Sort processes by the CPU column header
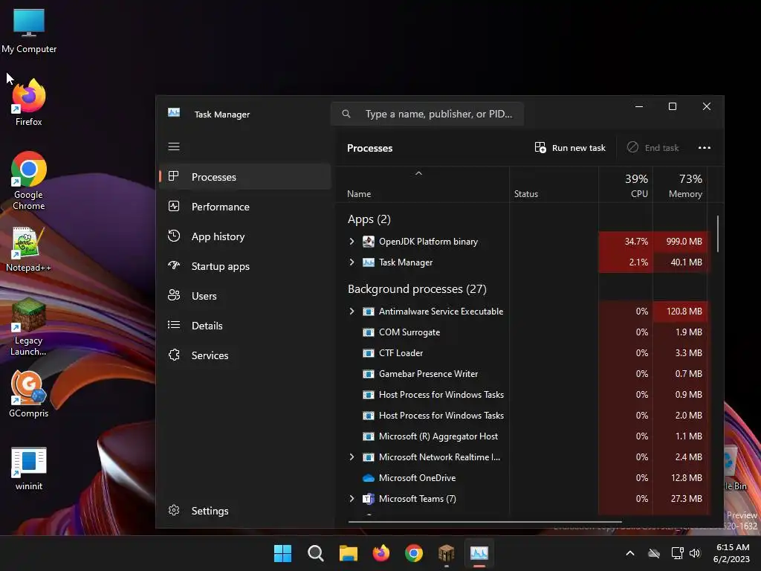The width and height of the screenshot is (761, 571). pos(626,185)
